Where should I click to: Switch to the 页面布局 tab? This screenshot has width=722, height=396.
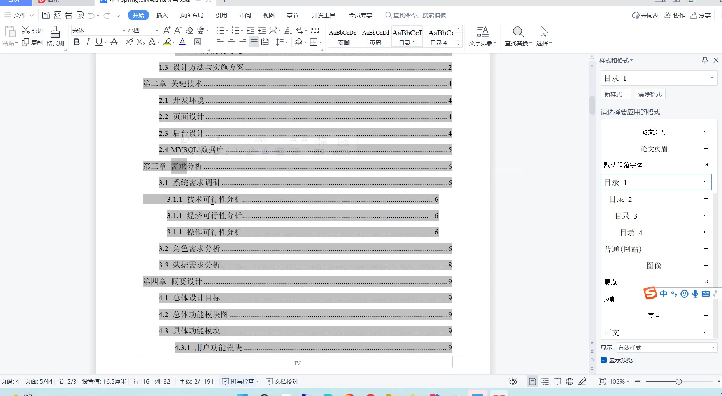[x=191, y=15]
